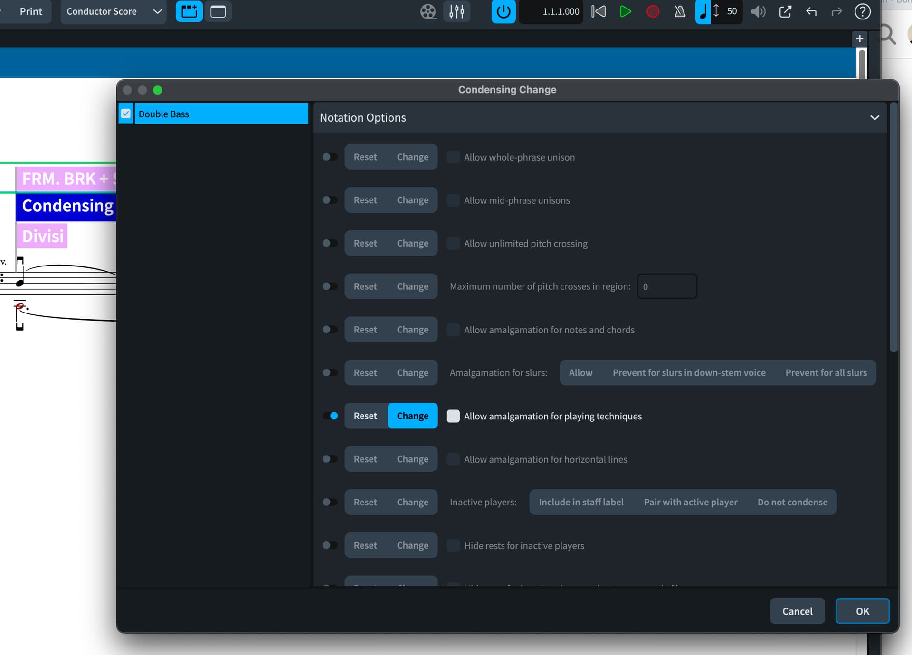912x655 pixels.
Task: Enable override for hide rests option
Action: [x=330, y=545]
